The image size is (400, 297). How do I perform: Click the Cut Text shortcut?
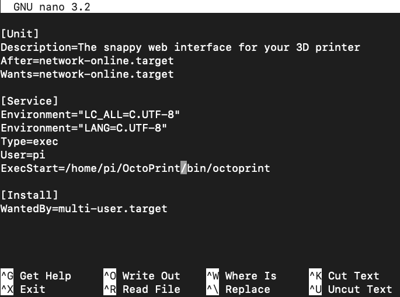coord(353,276)
